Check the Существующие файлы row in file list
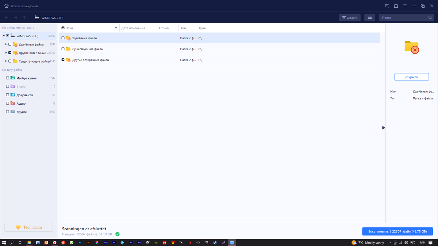This screenshot has width=438, height=246. pos(63,49)
